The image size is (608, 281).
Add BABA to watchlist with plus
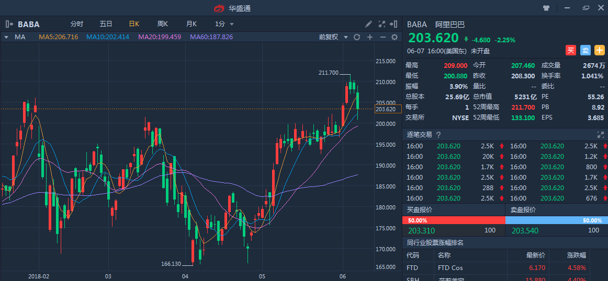[x=600, y=50]
